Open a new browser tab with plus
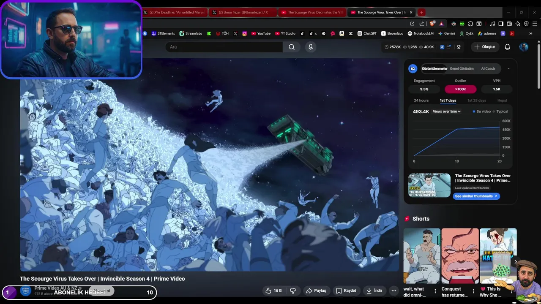541x304 pixels. click(x=421, y=12)
